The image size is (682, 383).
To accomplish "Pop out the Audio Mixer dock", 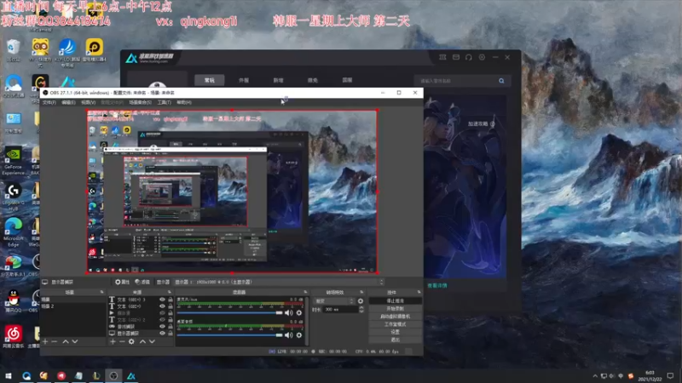I will 305,292.
